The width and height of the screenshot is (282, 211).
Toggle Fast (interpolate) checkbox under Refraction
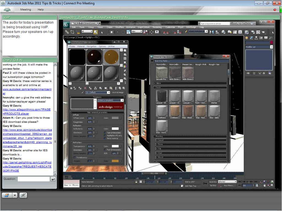pos(105,150)
